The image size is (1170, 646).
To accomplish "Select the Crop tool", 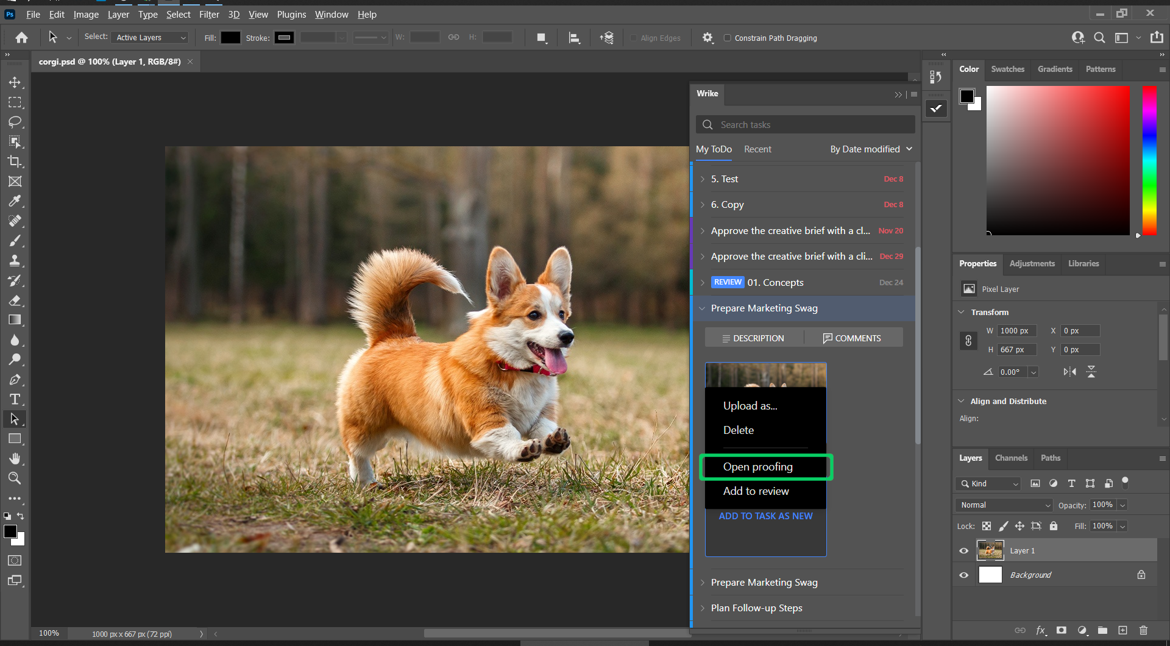I will click(x=15, y=161).
